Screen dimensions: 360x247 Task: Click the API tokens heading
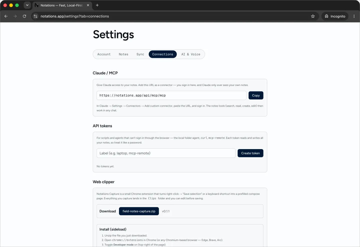coord(102,126)
